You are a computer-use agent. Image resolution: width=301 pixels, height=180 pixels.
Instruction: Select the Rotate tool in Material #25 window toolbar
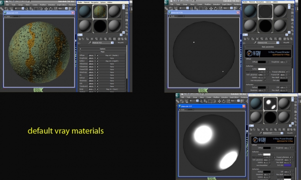click(51, 8)
